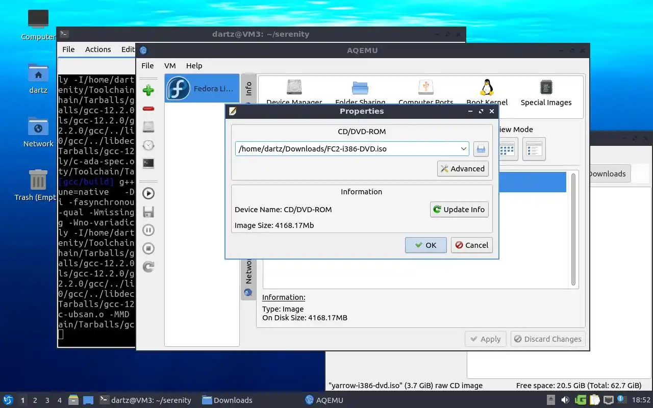Open terminal window File menu
The height and width of the screenshot is (408, 653).
(x=68, y=49)
